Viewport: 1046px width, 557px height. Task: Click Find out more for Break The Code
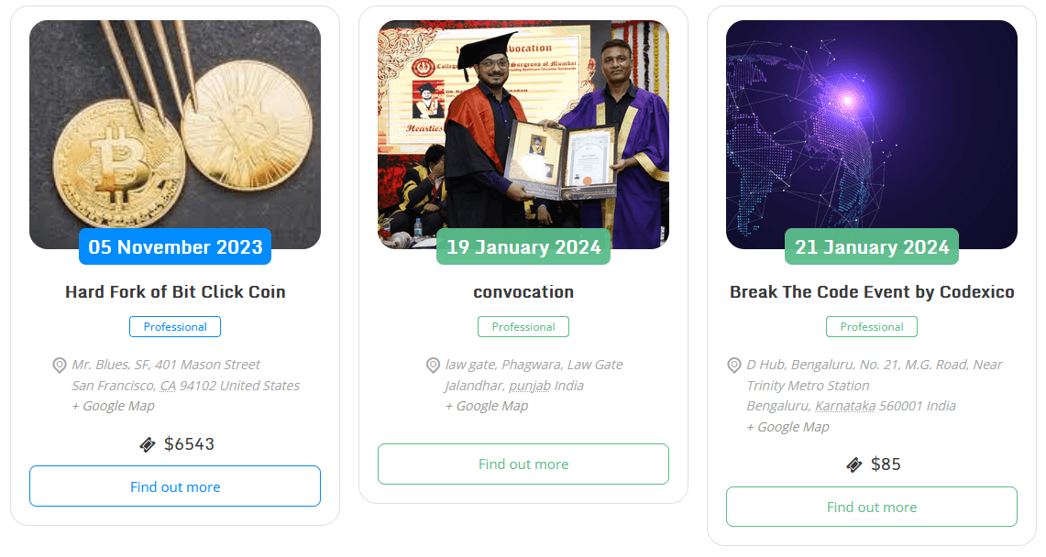(x=872, y=507)
